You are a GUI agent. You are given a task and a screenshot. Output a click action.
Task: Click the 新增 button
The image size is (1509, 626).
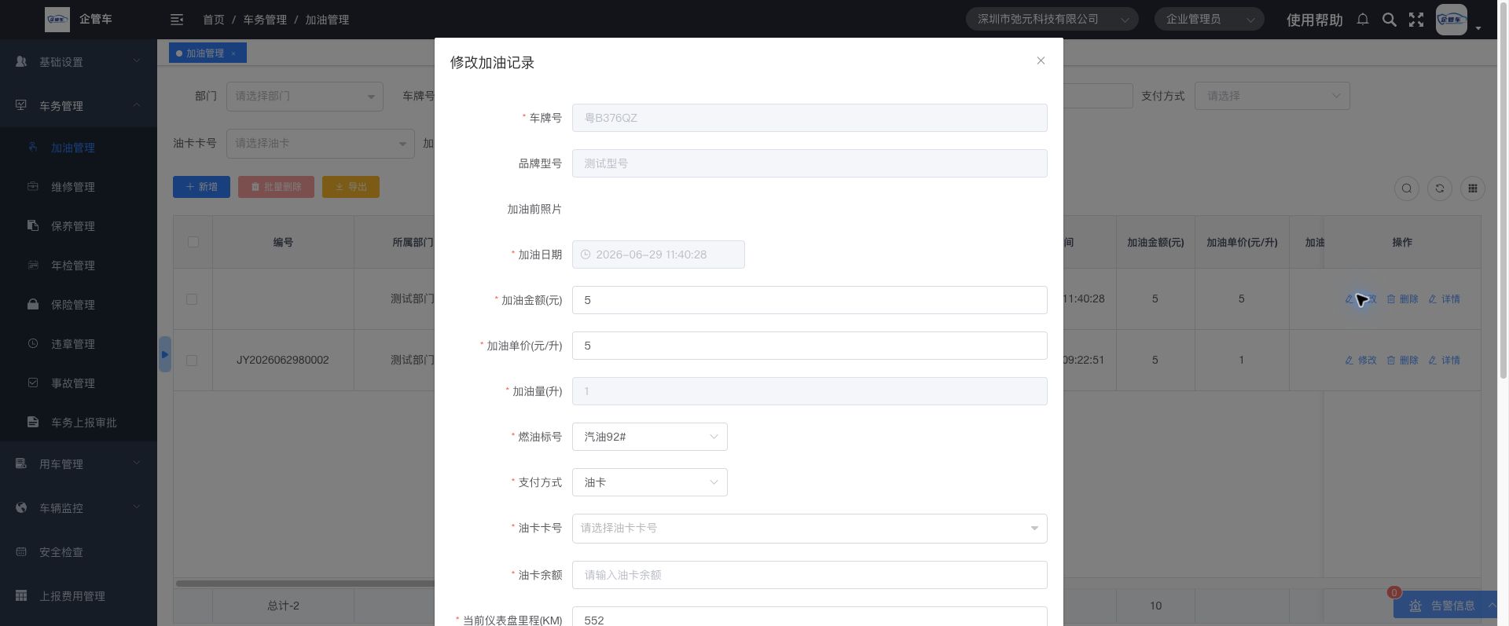201,187
